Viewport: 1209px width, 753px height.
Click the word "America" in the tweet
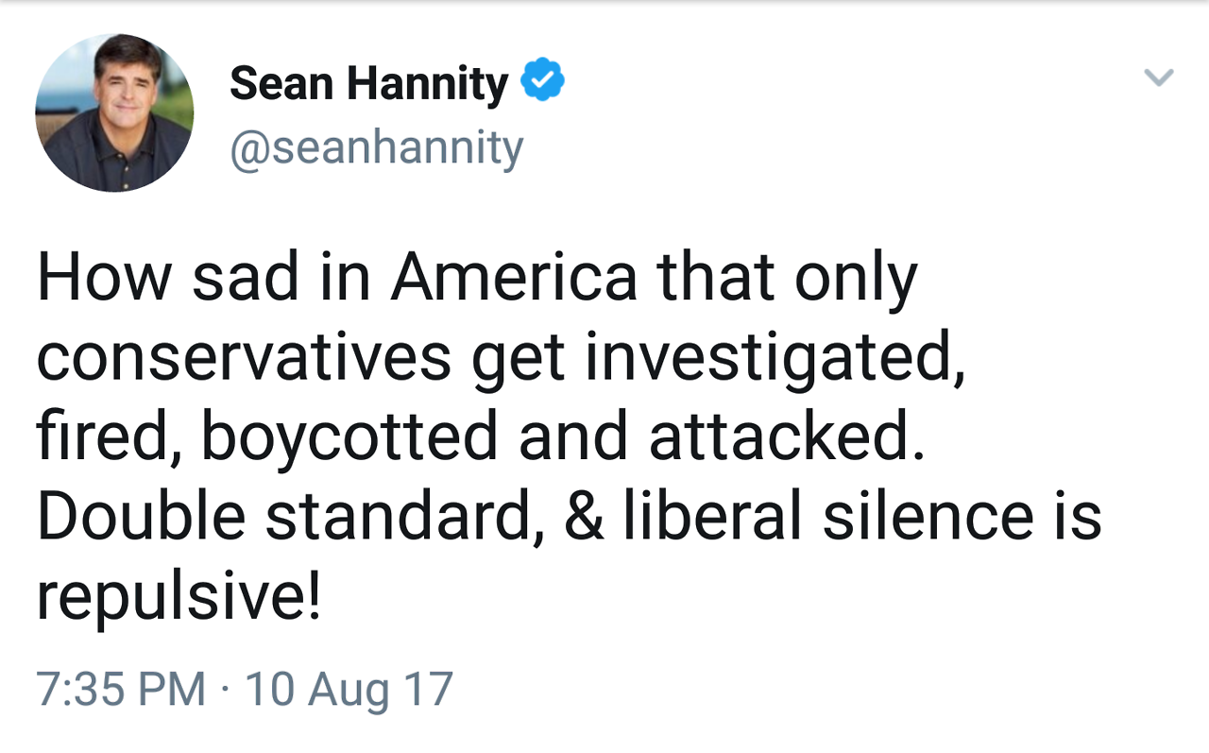pyautogui.click(x=515, y=279)
